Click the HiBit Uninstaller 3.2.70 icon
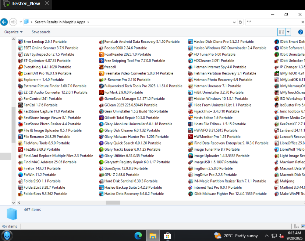This screenshot has width=305, height=241. (191, 92)
